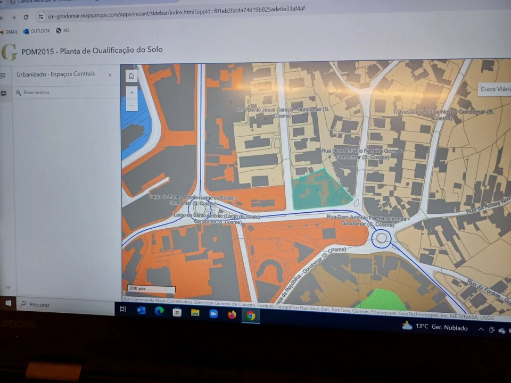
Task: Open the legend list sidebar icon
Action: [x=3, y=76]
